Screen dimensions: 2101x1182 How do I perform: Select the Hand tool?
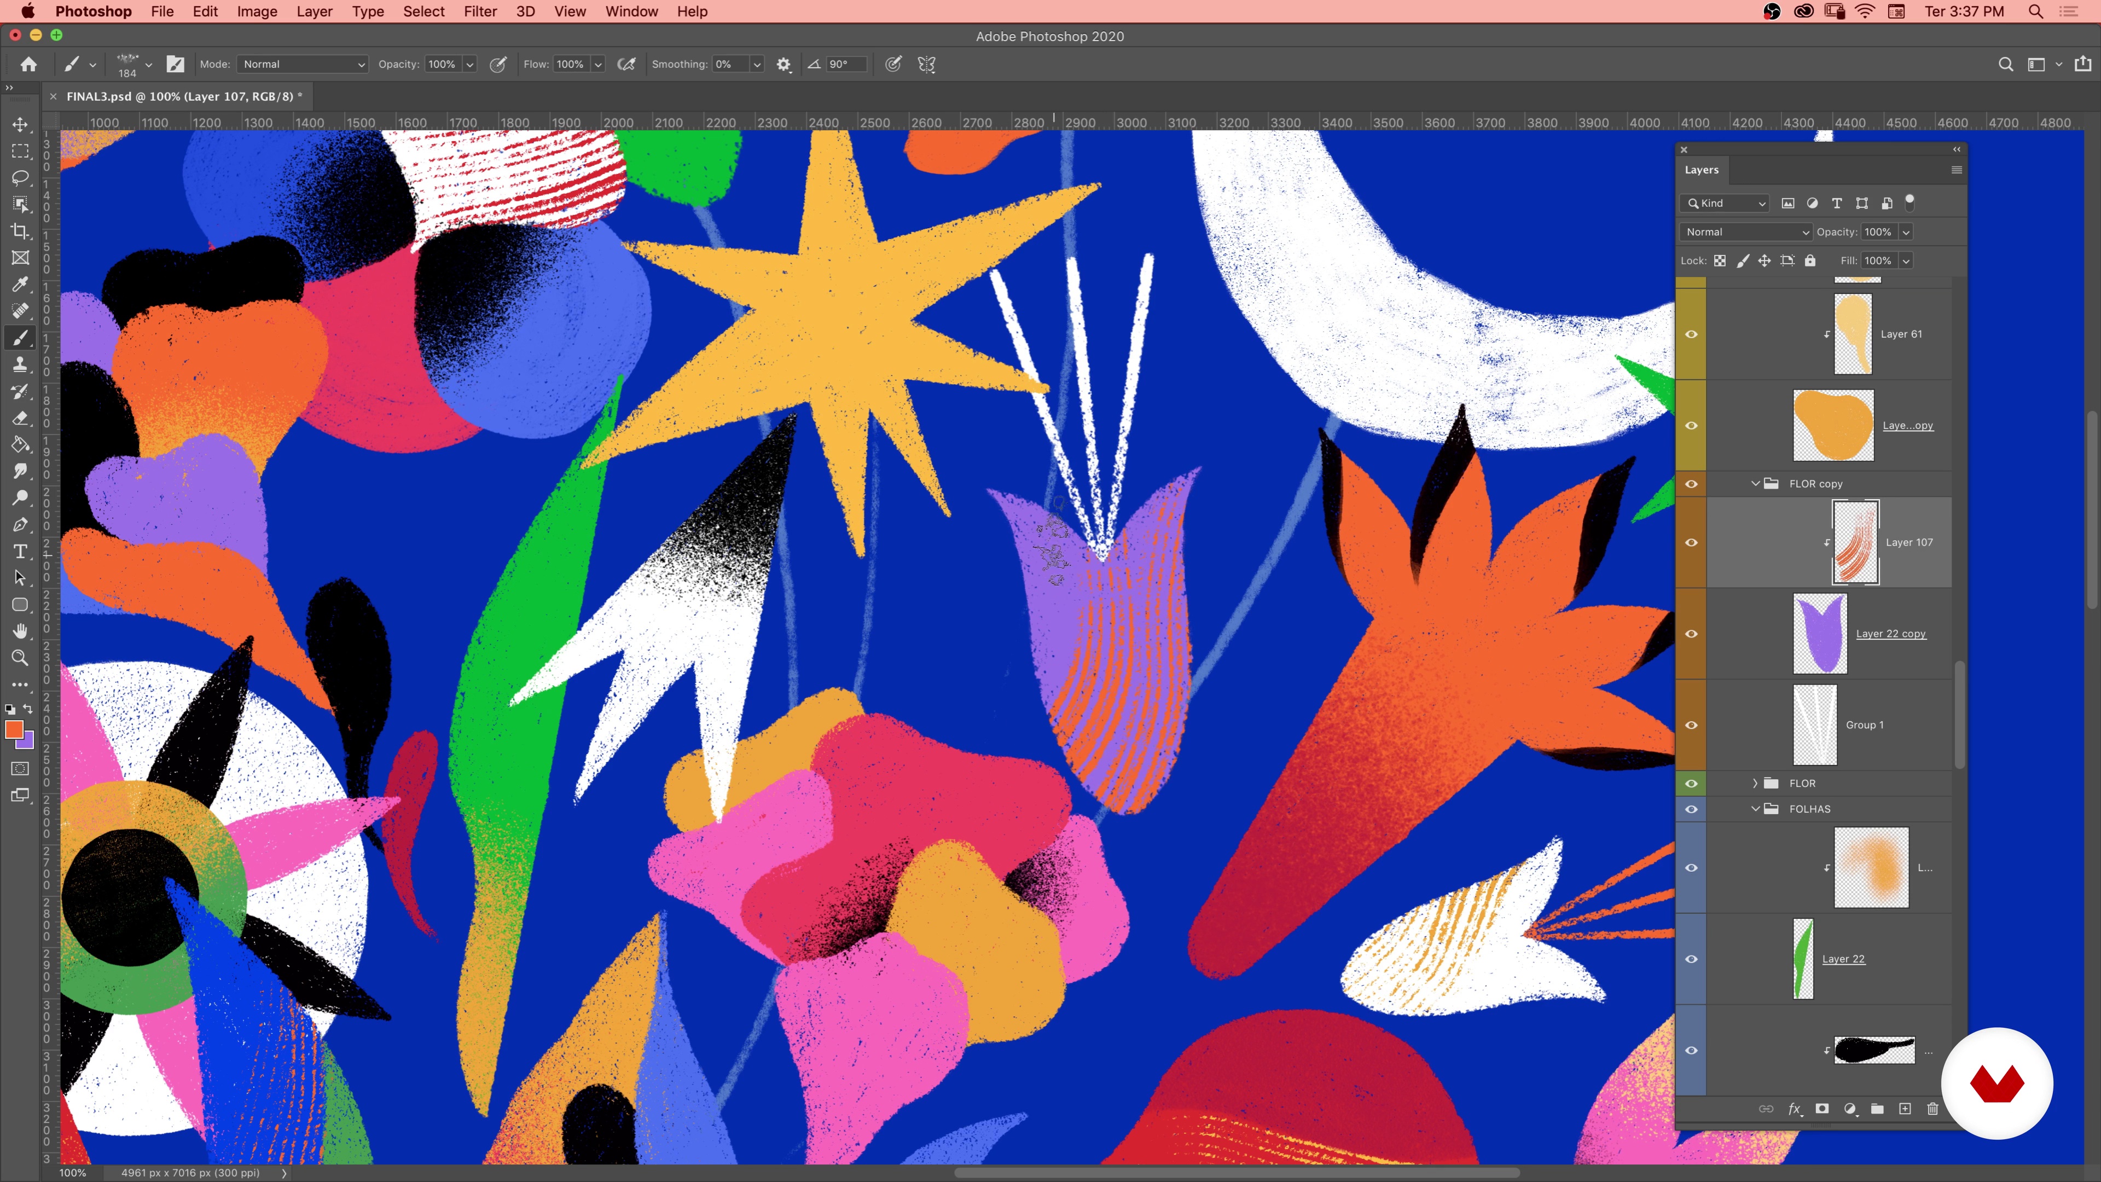[20, 631]
